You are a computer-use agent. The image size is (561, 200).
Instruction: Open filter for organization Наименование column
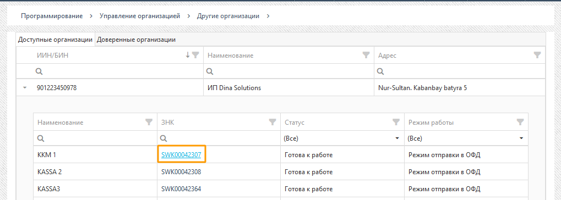366,55
